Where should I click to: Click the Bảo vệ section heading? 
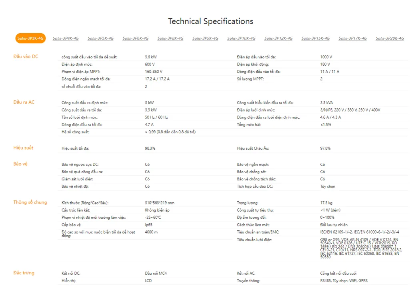click(20, 164)
